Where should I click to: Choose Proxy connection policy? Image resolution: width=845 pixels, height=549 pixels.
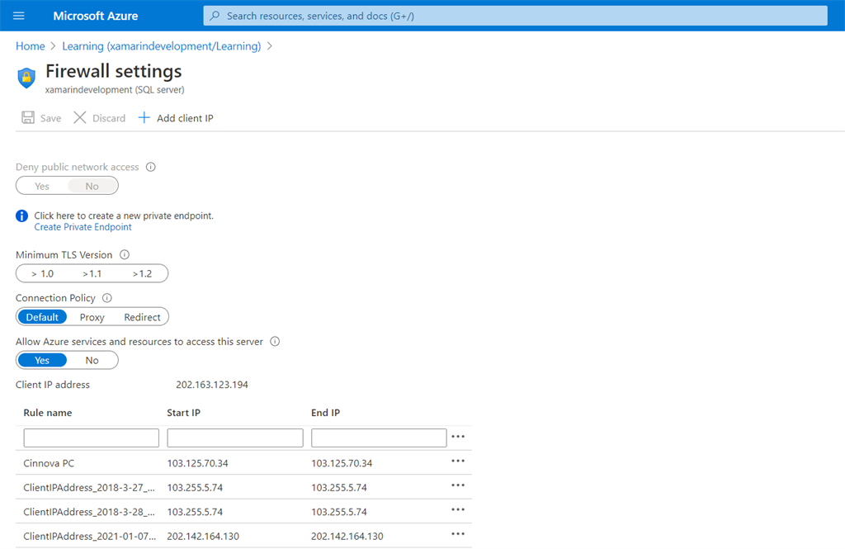coord(92,317)
